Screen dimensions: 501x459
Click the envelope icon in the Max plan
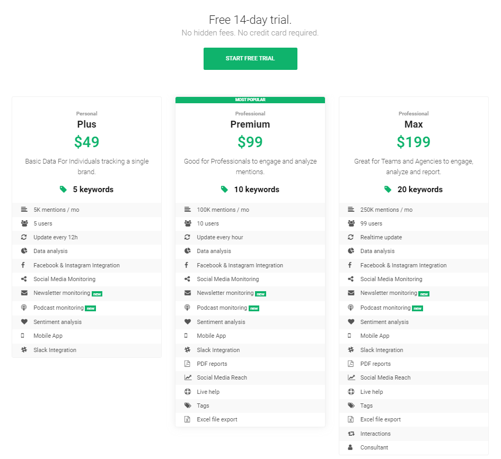point(351,293)
